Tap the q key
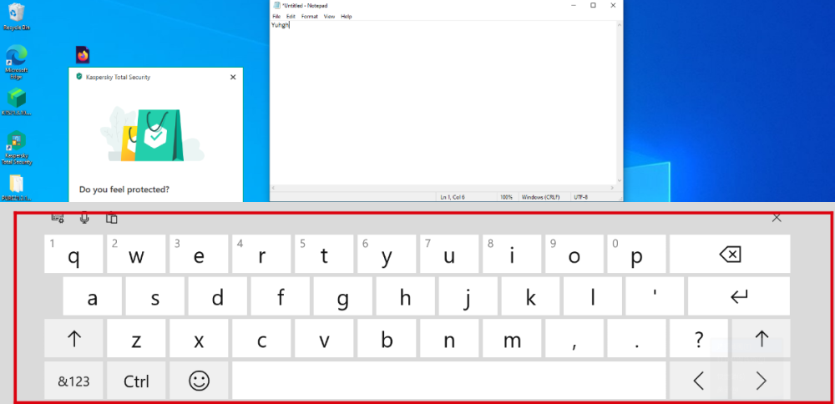 (x=74, y=255)
